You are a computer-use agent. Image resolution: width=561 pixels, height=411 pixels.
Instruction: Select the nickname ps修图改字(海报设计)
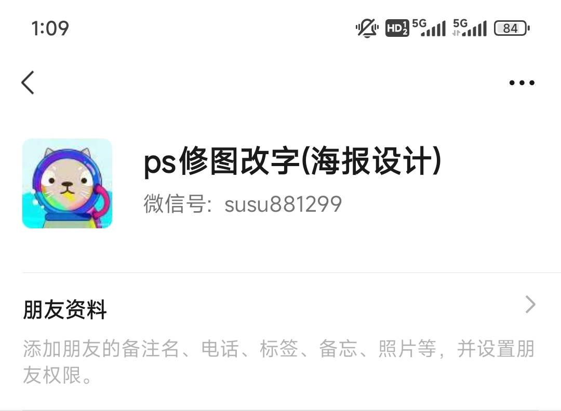click(292, 161)
